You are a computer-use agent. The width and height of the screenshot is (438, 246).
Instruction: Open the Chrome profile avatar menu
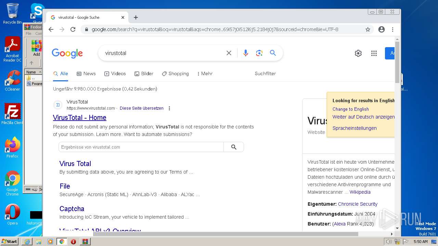(382, 29)
